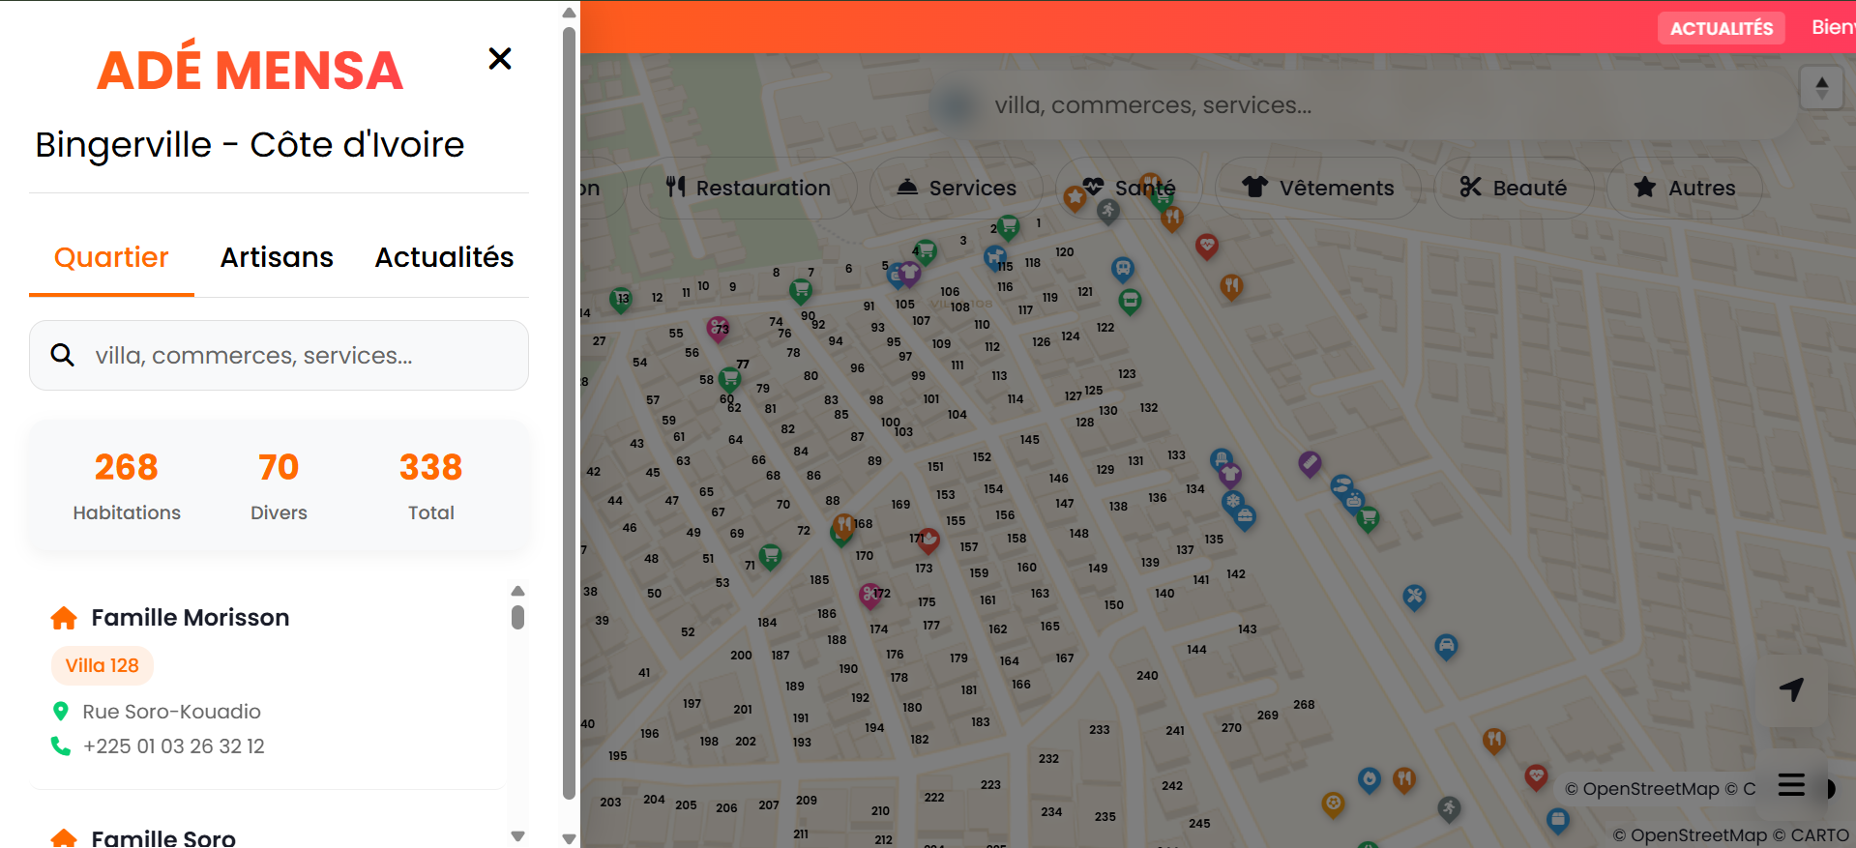The width and height of the screenshot is (1856, 848).
Task: Toggle the Services category filter
Action: pos(957,188)
